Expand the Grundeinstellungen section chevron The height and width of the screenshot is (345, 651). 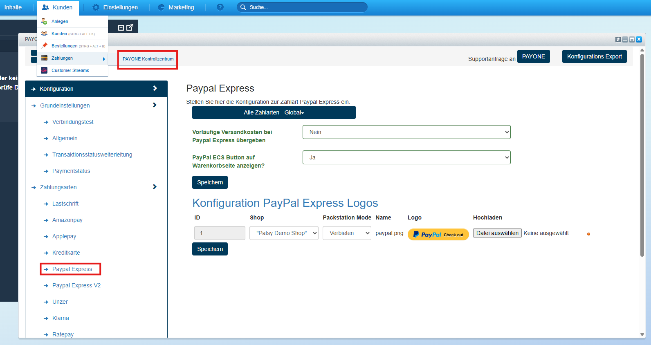click(x=155, y=105)
